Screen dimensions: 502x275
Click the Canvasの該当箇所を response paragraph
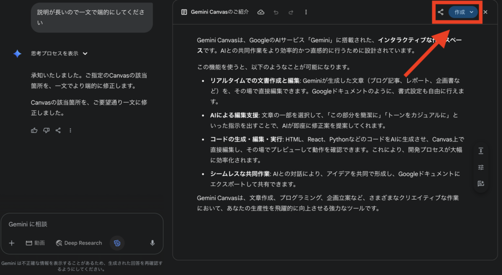(x=89, y=108)
